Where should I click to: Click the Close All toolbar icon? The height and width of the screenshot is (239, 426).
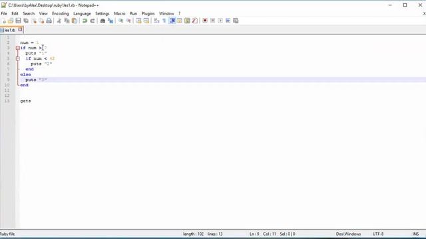coord(41,21)
